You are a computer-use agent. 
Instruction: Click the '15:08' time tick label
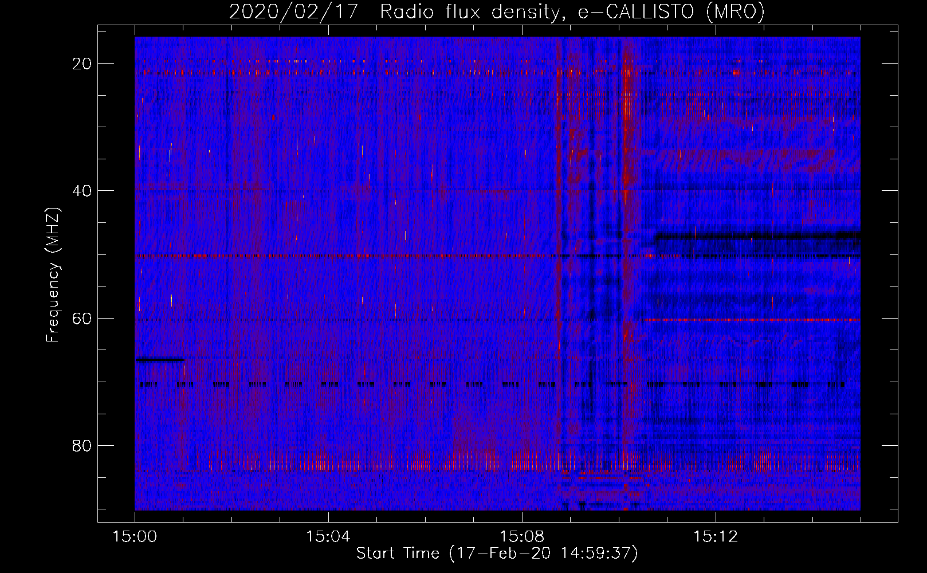521,537
